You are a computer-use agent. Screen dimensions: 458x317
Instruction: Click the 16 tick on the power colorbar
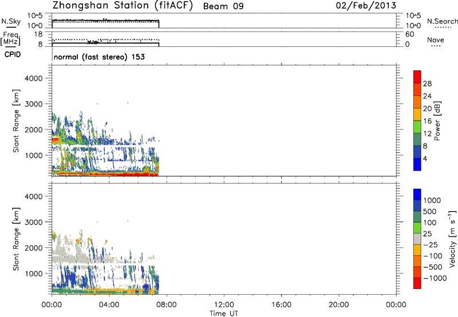[x=427, y=121]
